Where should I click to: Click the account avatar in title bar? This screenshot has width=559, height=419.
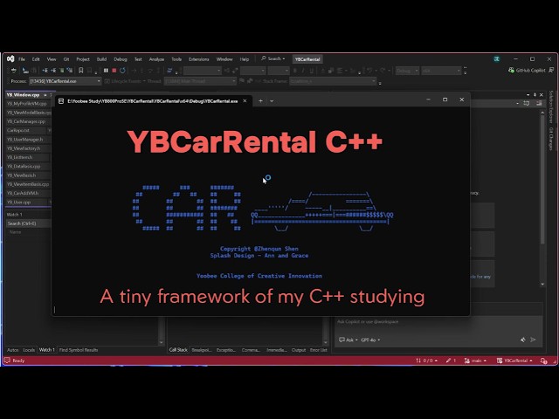tap(497, 59)
